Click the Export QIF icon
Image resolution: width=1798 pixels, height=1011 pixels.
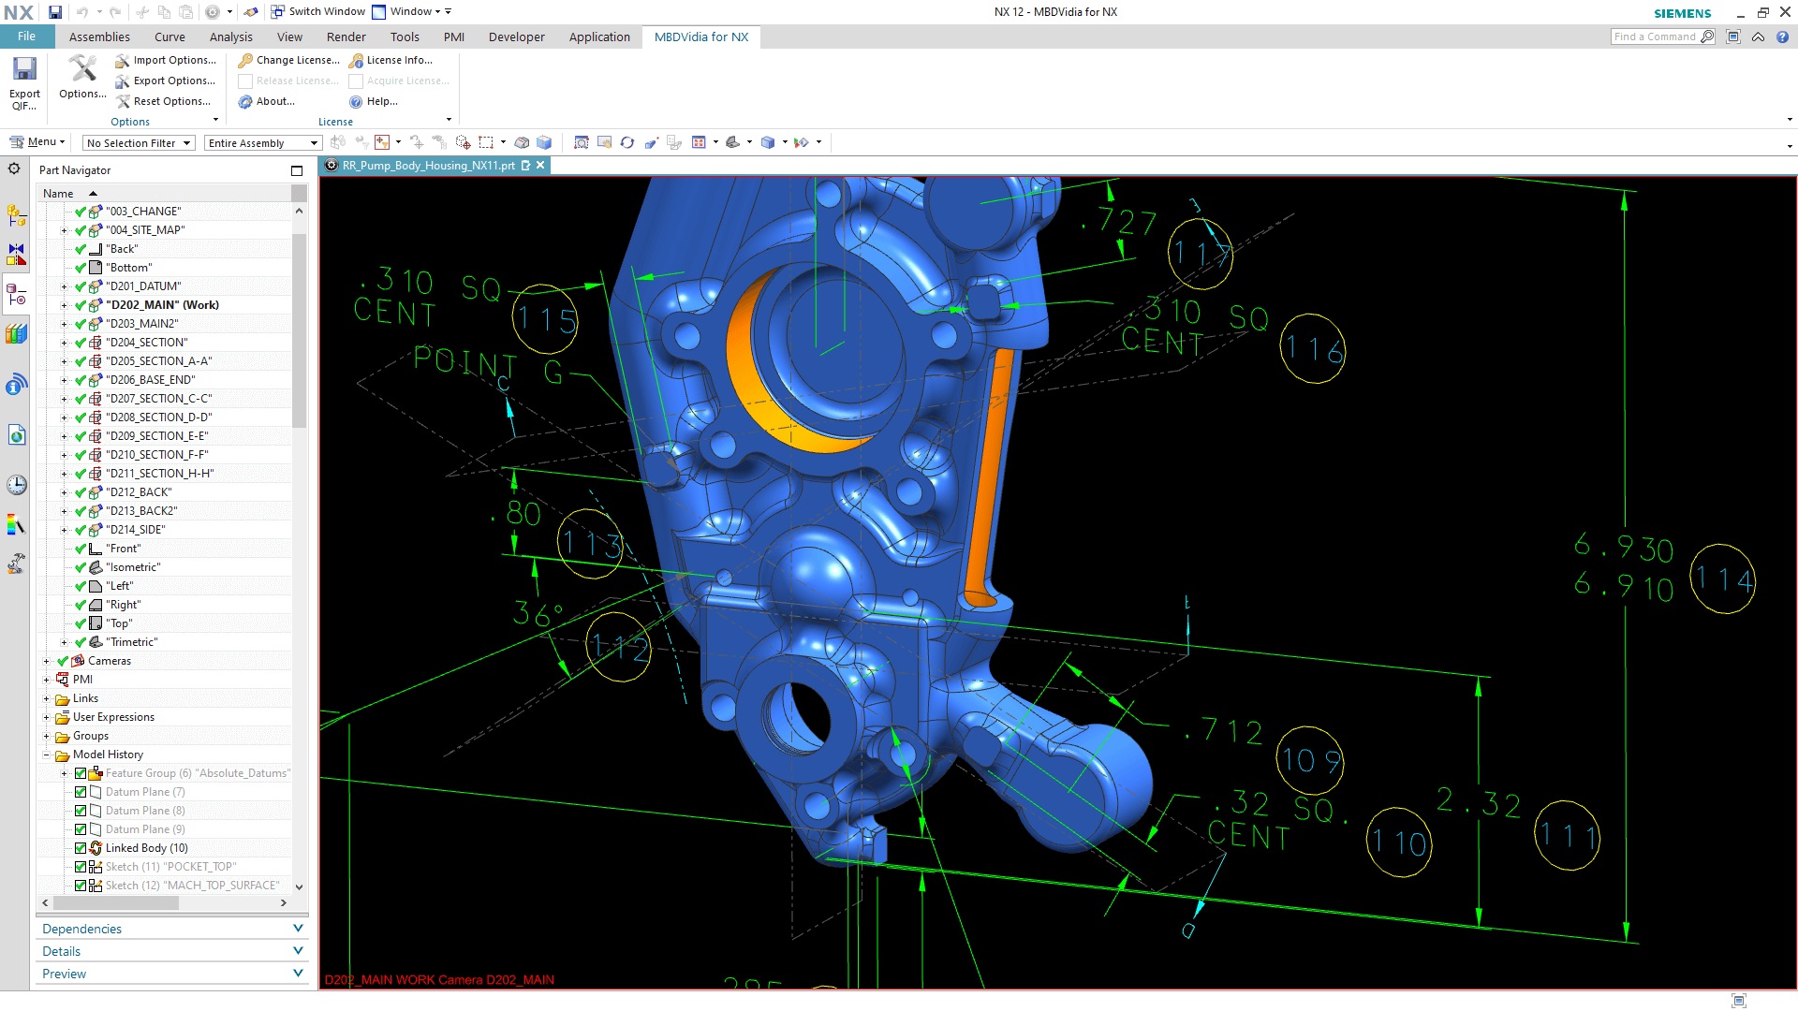[24, 71]
